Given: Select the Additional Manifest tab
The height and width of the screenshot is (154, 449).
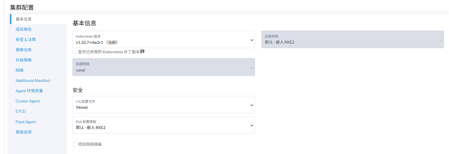Looking at the screenshot, I should (33, 81).
